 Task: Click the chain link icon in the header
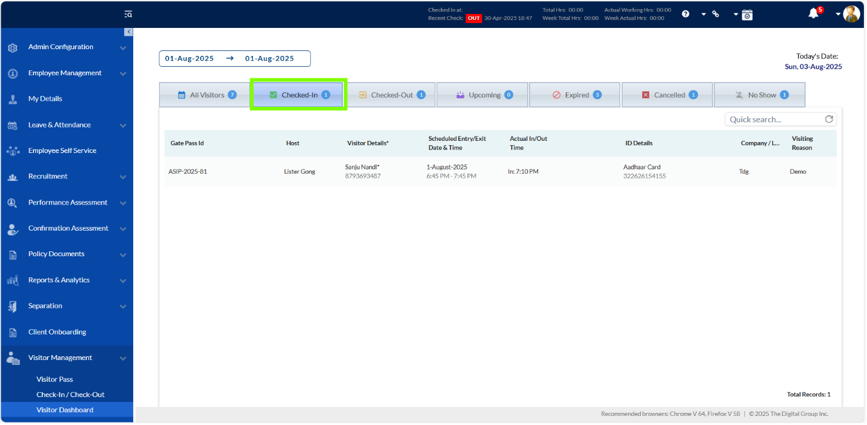click(716, 14)
